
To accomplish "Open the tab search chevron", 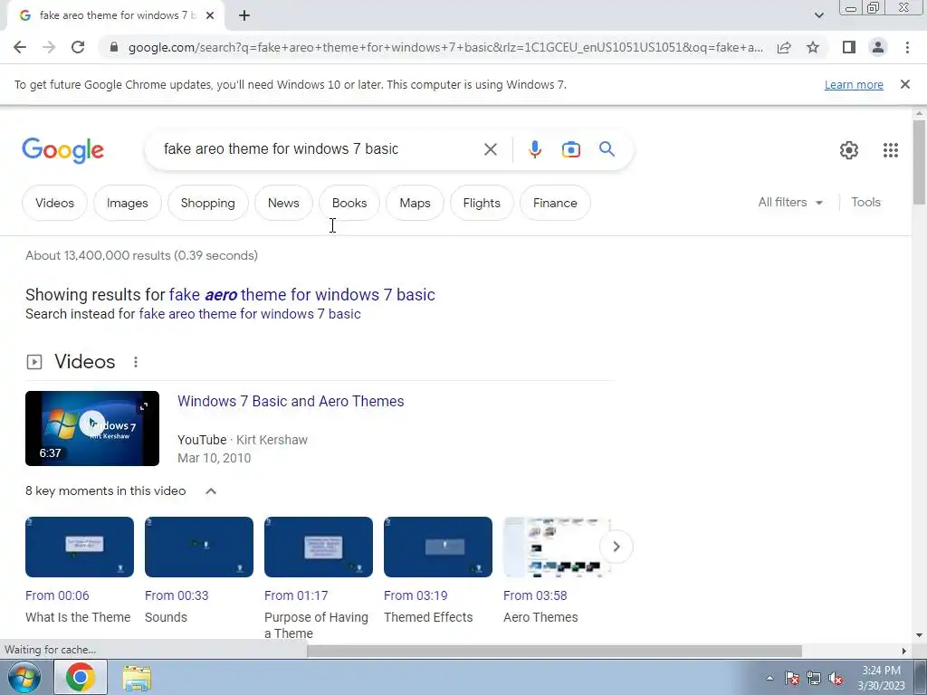I will click(818, 15).
